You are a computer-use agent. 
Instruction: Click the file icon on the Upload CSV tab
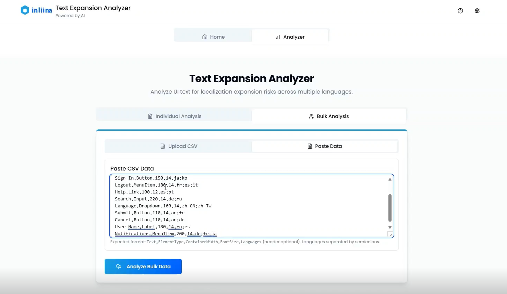163,146
